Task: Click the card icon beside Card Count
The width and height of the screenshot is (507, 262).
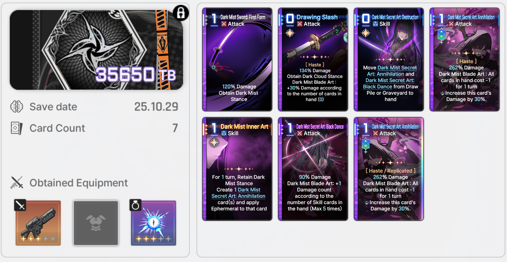Action: point(17,128)
